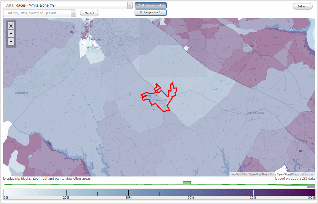Click inside the Find City search field
Image resolution: width=318 pixels, height=204 pixels.
click(x=37, y=13)
